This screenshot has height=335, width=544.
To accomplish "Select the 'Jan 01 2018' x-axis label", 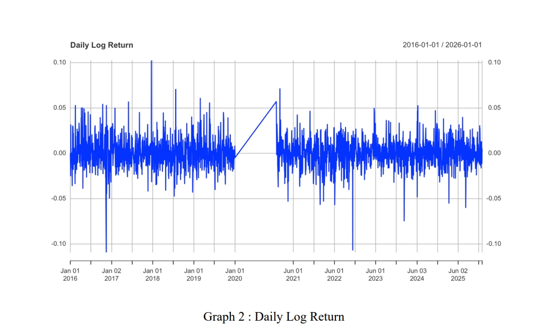I will tap(152, 274).
